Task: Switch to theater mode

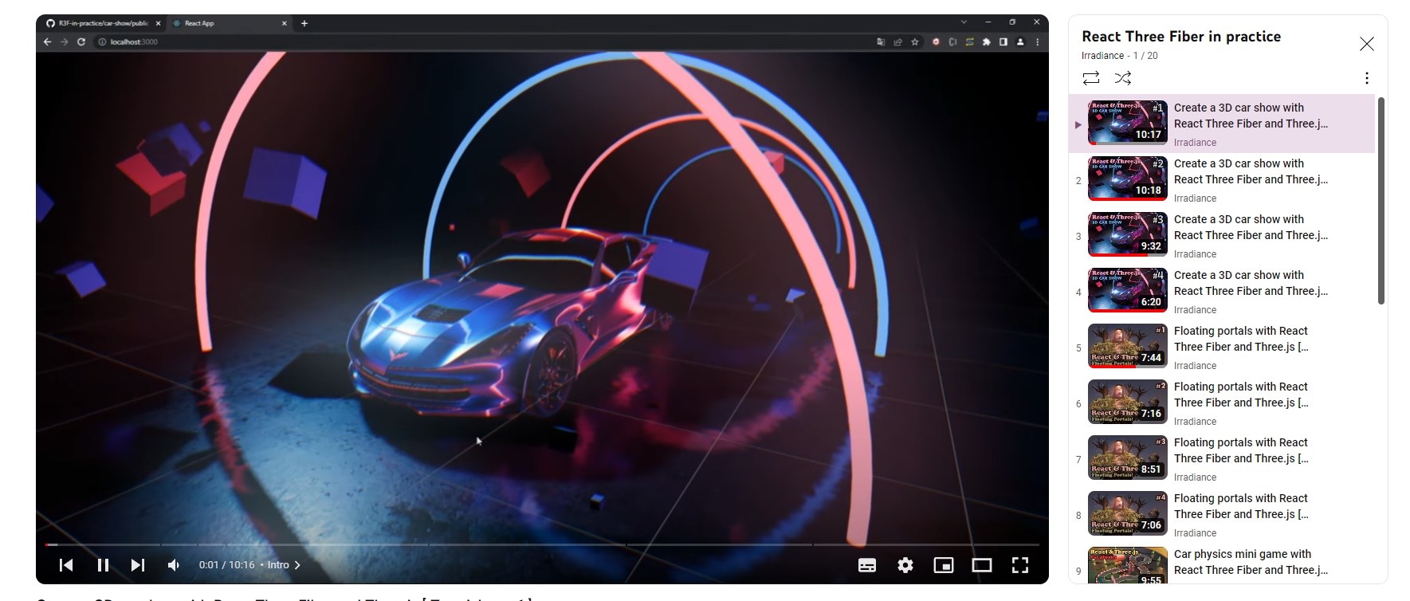Action: (x=982, y=565)
